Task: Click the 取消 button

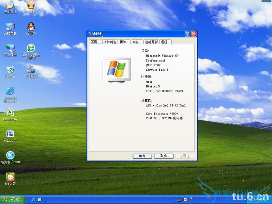Action: pyautogui.click(x=164, y=156)
